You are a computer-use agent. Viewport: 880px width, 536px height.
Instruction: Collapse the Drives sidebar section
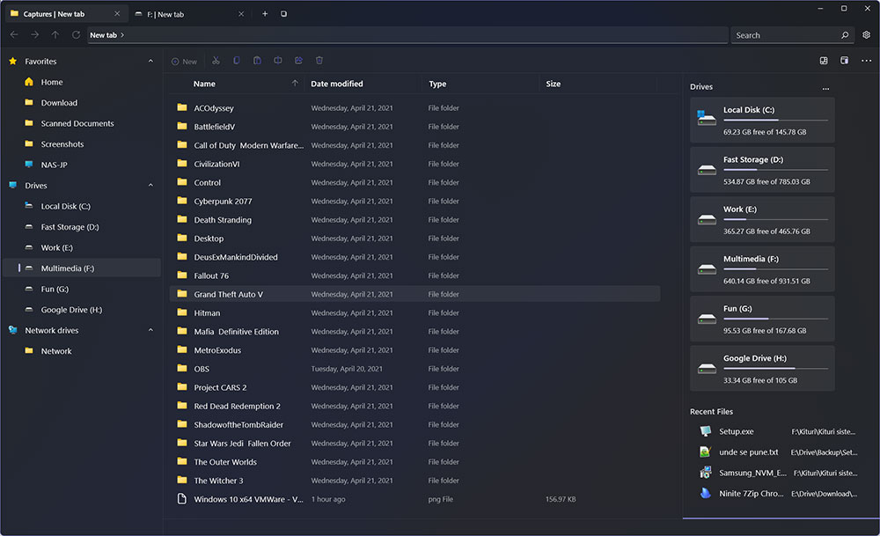click(150, 185)
